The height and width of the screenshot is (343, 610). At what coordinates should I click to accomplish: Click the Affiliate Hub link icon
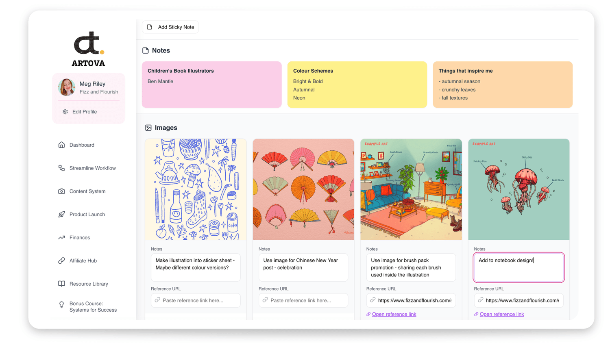tap(61, 261)
